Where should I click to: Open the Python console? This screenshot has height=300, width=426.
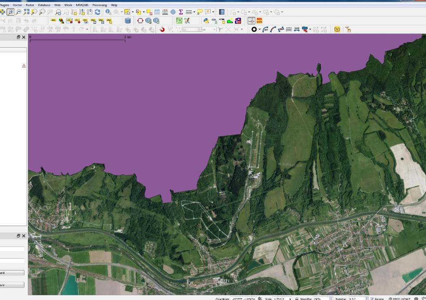coord(206,20)
